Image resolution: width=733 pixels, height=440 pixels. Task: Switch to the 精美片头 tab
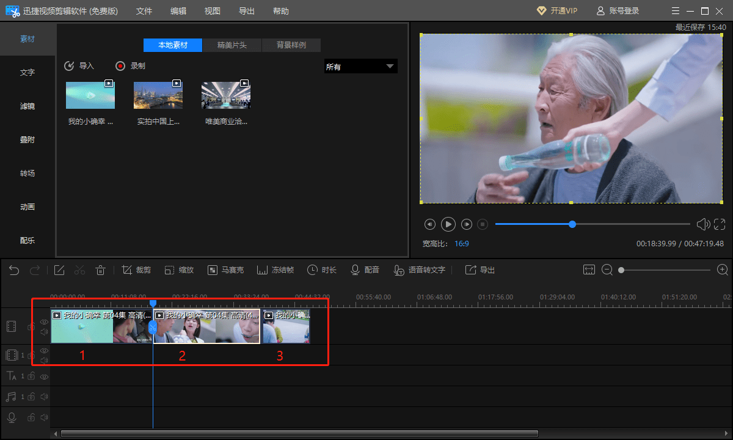[x=232, y=45]
